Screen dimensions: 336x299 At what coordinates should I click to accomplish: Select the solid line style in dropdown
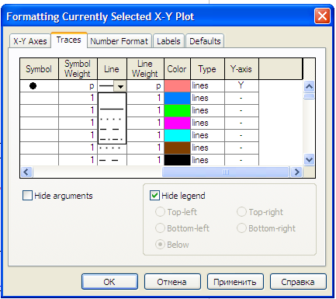[x=112, y=109]
